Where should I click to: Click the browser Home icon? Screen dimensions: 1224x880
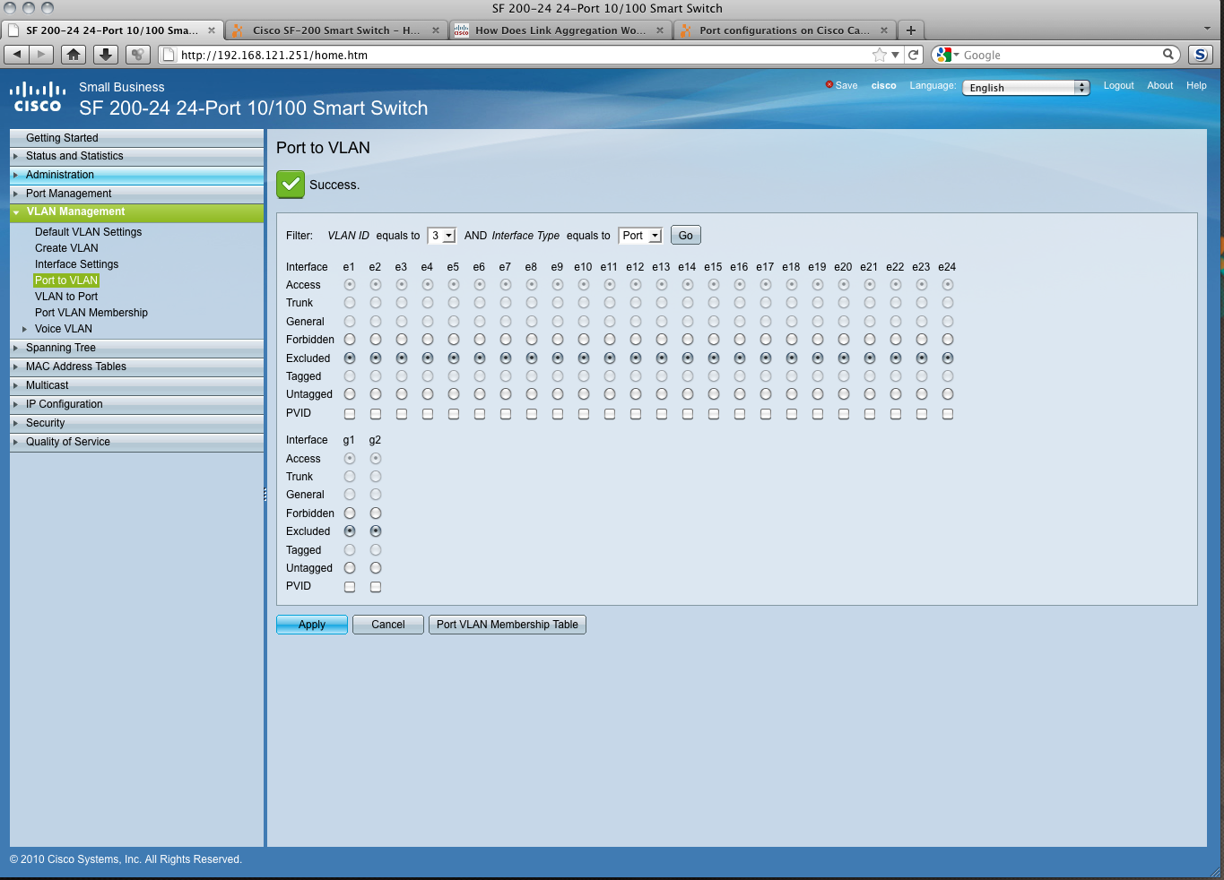pyautogui.click(x=74, y=55)
